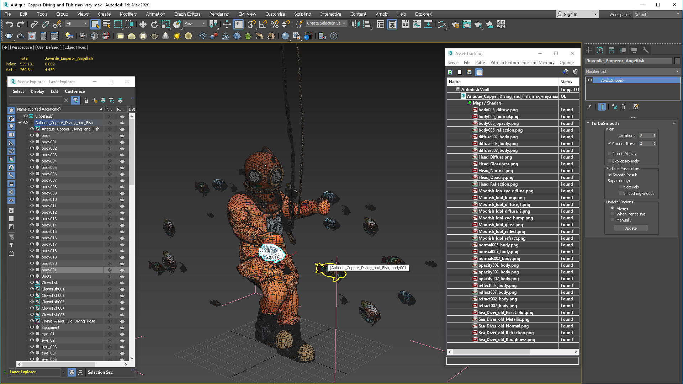The width and height of the screenshot is (683, 384).
Task: Select the Select and Move tool
Action: tap(143, 24)
